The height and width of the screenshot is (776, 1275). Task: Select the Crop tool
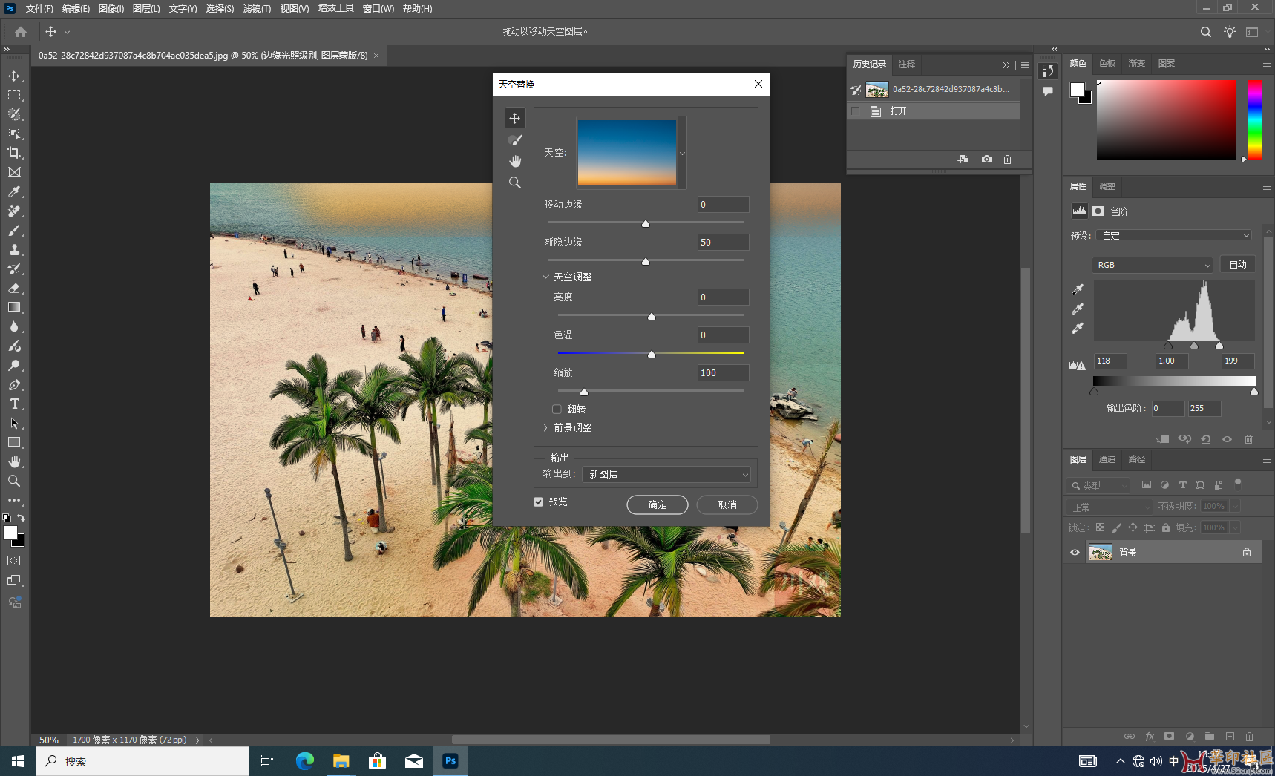(x=14, y=153)
